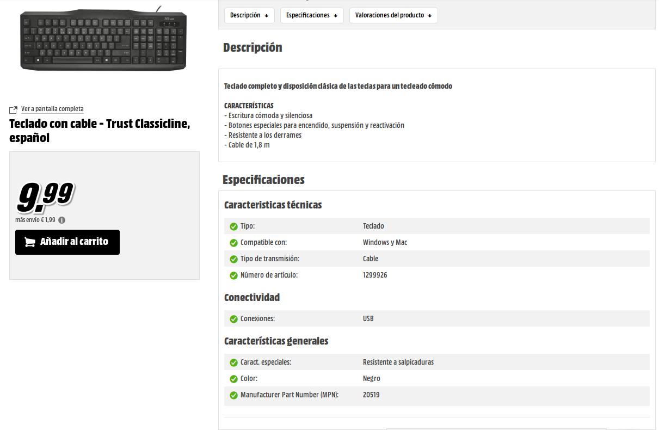Click the transmission value Cable

tap(371, 259)
